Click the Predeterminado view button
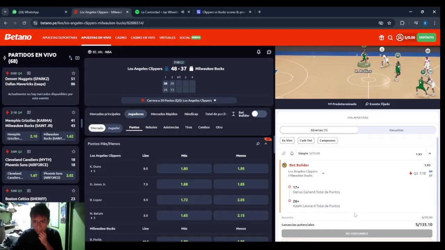Image resolution: width=445 pixels, height=250 pixels. point(342,104)
